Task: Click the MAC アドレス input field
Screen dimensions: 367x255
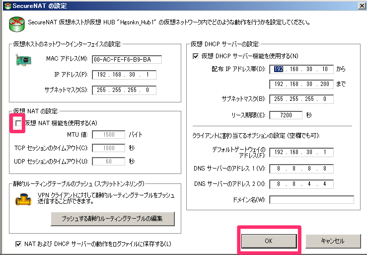Action: click(x=127, y=60)
